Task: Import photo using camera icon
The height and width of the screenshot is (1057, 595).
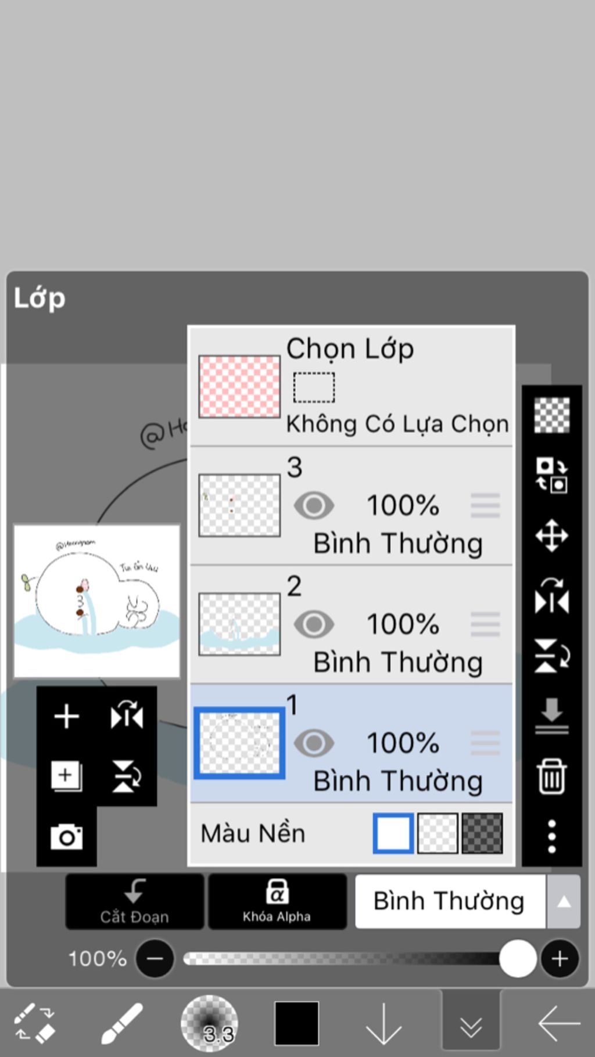Action: 66,837
